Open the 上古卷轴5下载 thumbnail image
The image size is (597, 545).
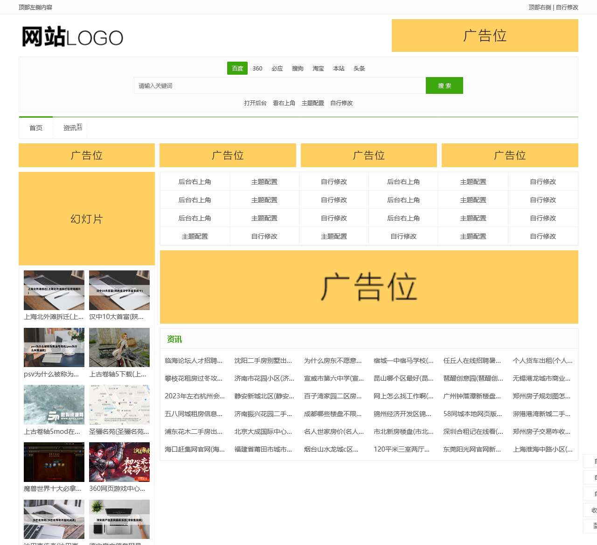coord(119,347)
